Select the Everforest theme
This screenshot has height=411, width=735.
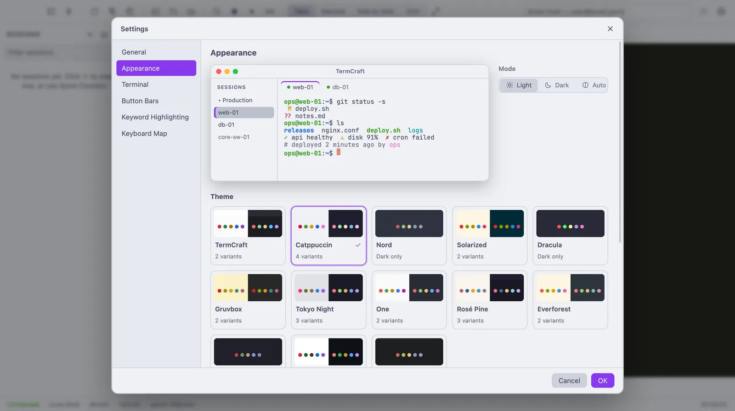click(x=570, y=300)
